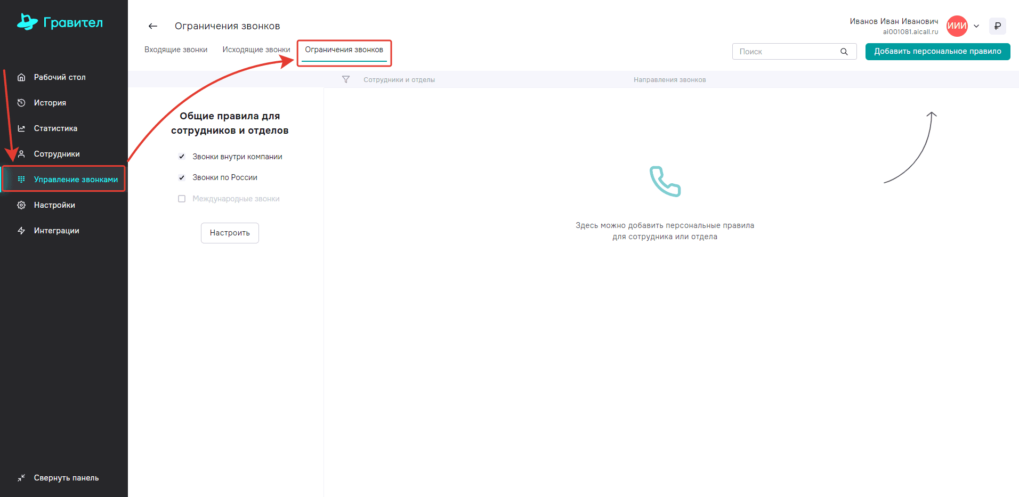Uncheck the Звонки по России checkbox
1019x497 pixels.
(x=182, y=177)
